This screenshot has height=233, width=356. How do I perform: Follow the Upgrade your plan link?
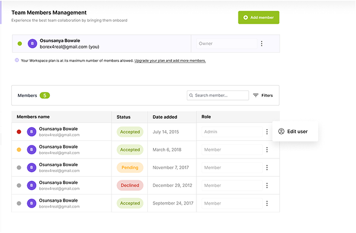tap(170, 61)
